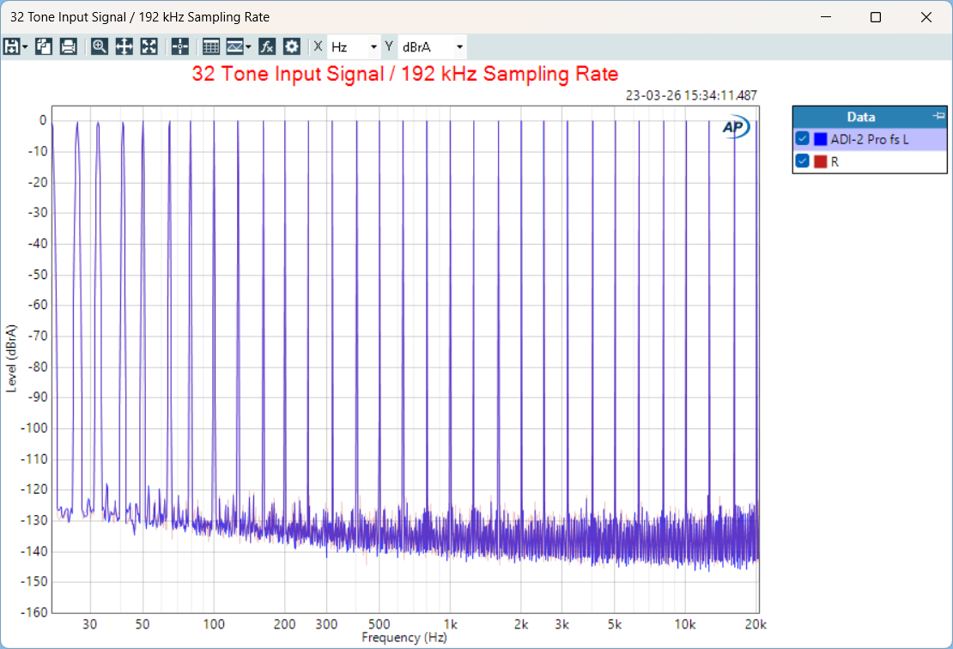Click the Fit graph to view icon

click(149, 46)
